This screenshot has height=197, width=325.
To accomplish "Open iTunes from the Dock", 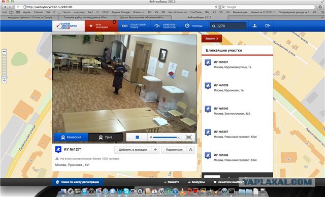I will coord(175,191).
